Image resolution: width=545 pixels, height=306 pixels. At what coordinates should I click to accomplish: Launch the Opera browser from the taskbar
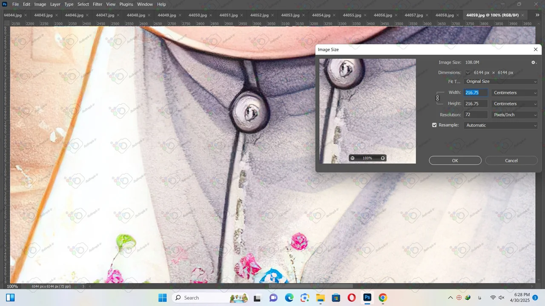352,298
